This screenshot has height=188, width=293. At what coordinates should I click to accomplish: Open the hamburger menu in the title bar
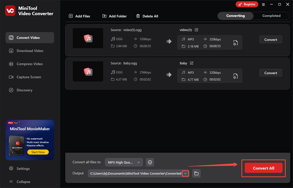tap(263, 5)
